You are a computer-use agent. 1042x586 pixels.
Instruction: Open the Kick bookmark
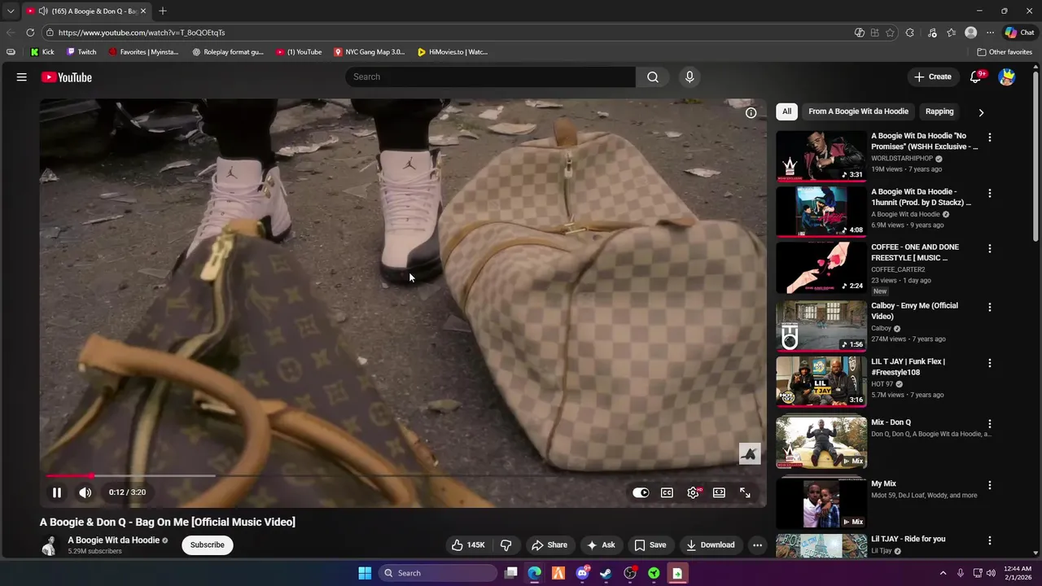tap(42, 52)
